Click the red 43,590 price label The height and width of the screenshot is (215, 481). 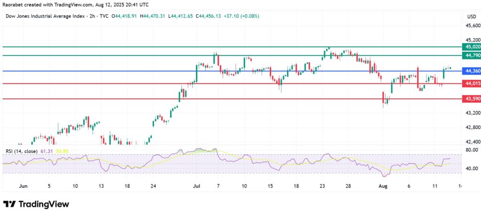[472, 99]
